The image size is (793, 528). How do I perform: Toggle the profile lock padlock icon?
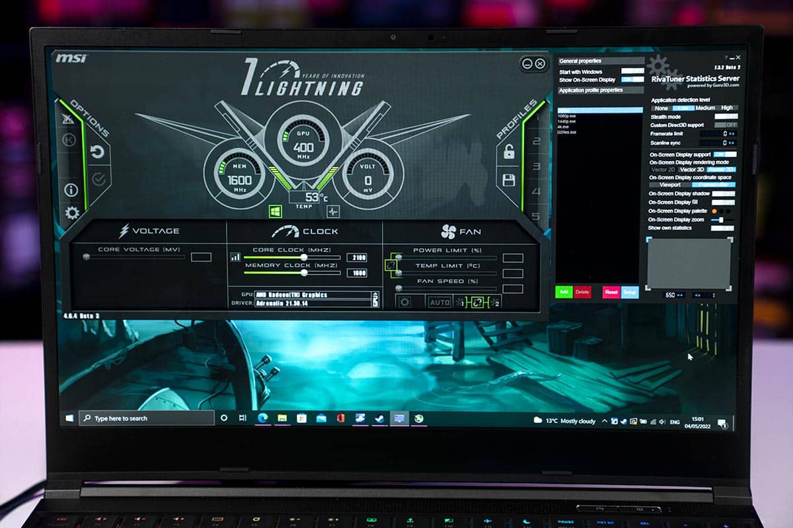[x=509, y=152]
